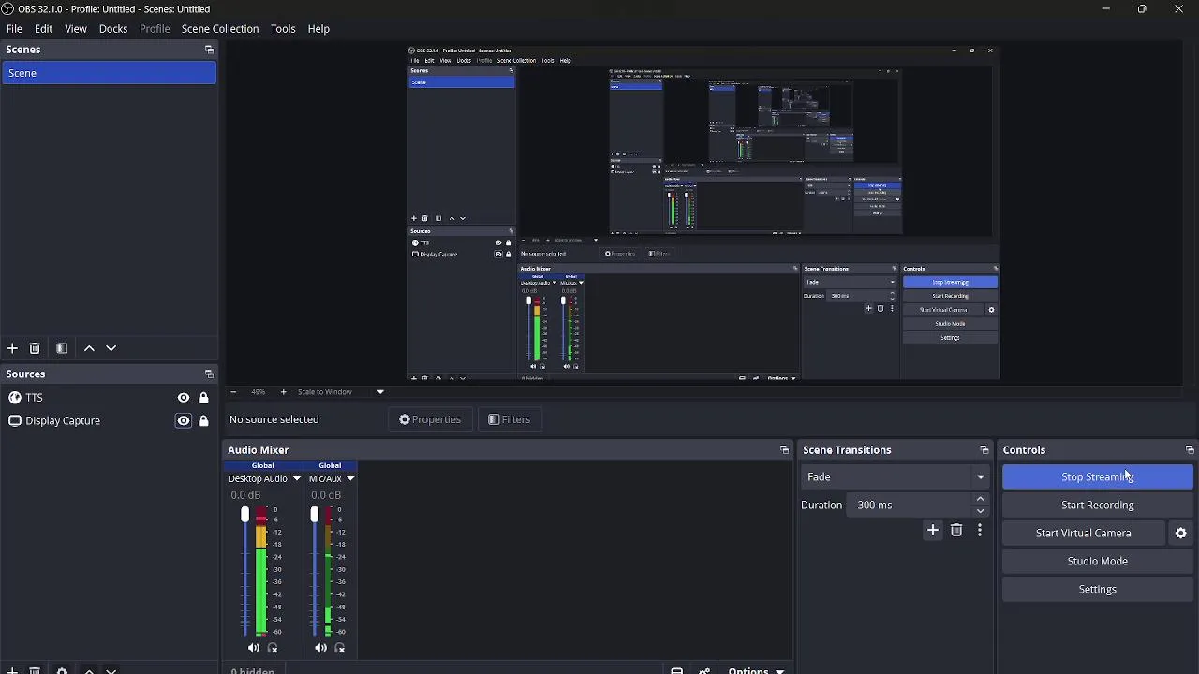Toggle visibility of TTS source

pos(184,398)
